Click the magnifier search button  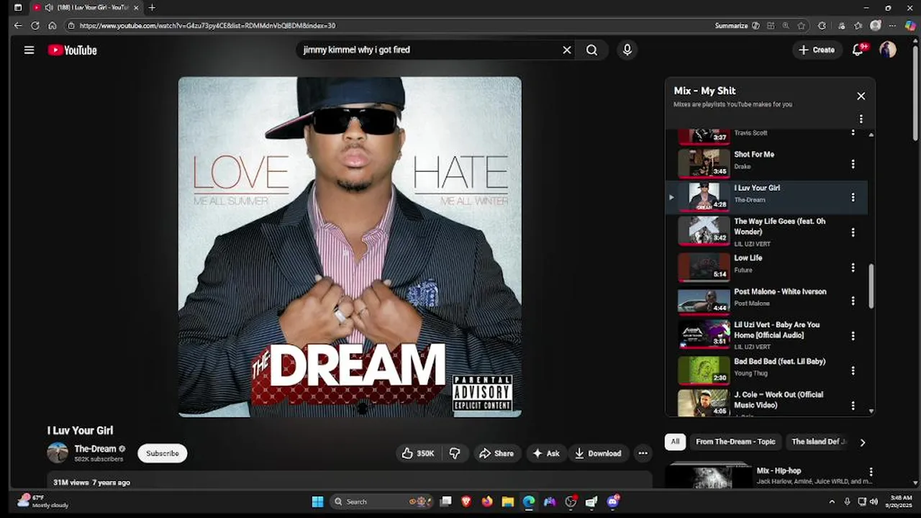tap(591, 50)
